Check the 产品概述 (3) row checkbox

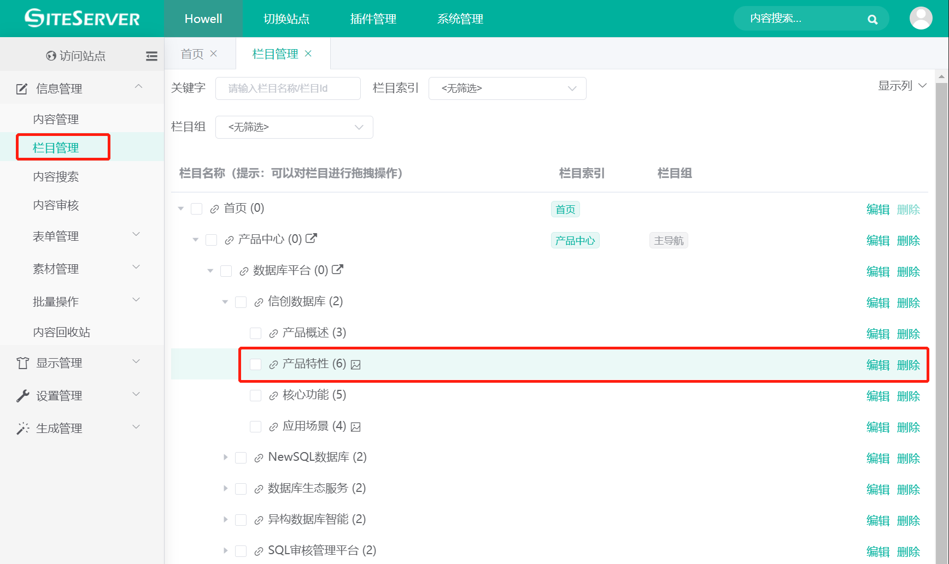point(256,334)
